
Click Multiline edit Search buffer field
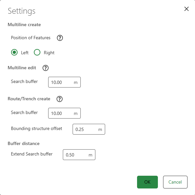coord(64,82)
